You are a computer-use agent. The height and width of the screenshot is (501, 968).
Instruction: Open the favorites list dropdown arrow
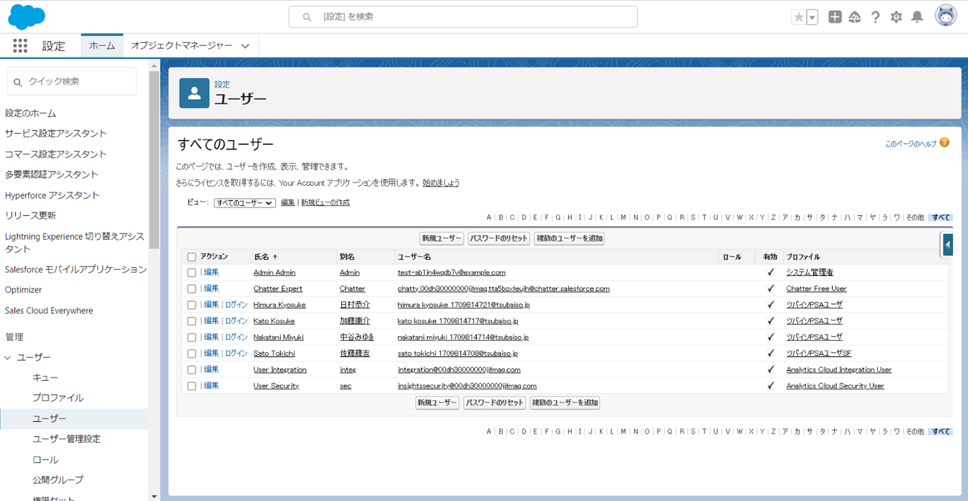tap(813, 17)
